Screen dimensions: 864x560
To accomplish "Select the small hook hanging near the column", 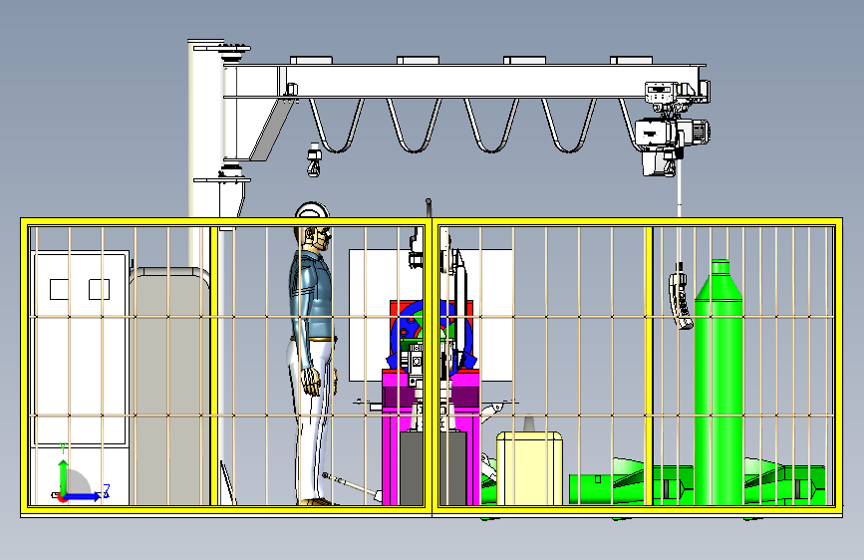I will click(314, 161).
